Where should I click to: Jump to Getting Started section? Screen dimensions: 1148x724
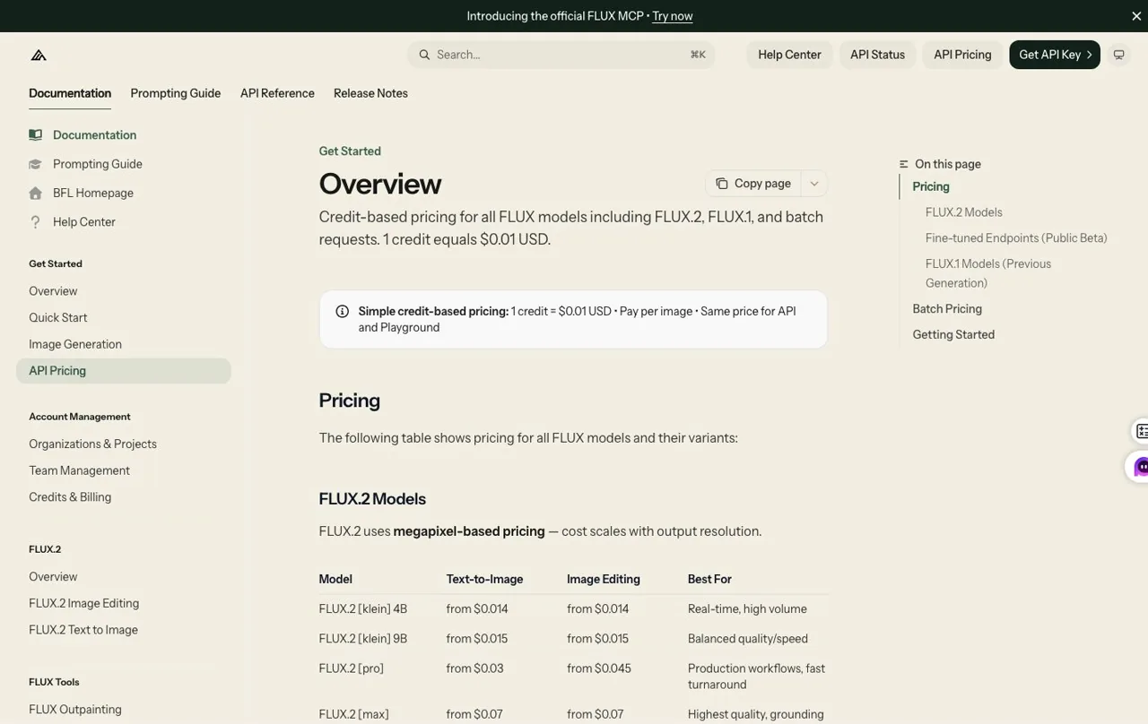point(953,335)
